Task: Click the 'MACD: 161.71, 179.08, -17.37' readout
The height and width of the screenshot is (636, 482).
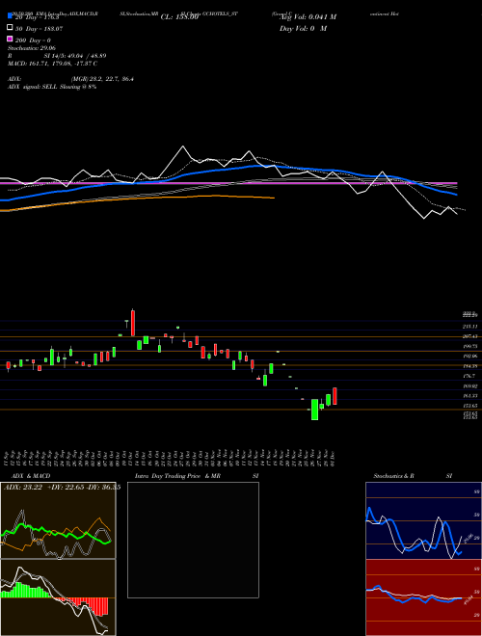Action: click(x=52, y=64)
